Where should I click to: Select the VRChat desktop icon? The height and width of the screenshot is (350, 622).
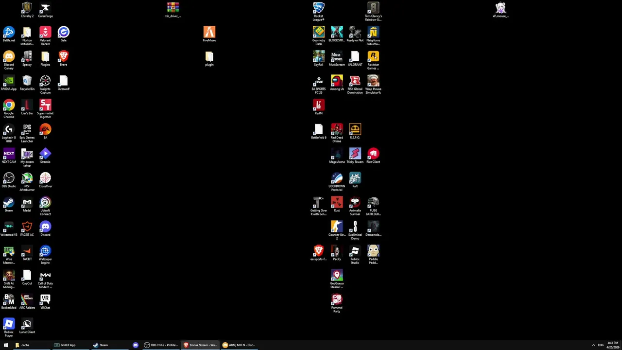[45, 301]
